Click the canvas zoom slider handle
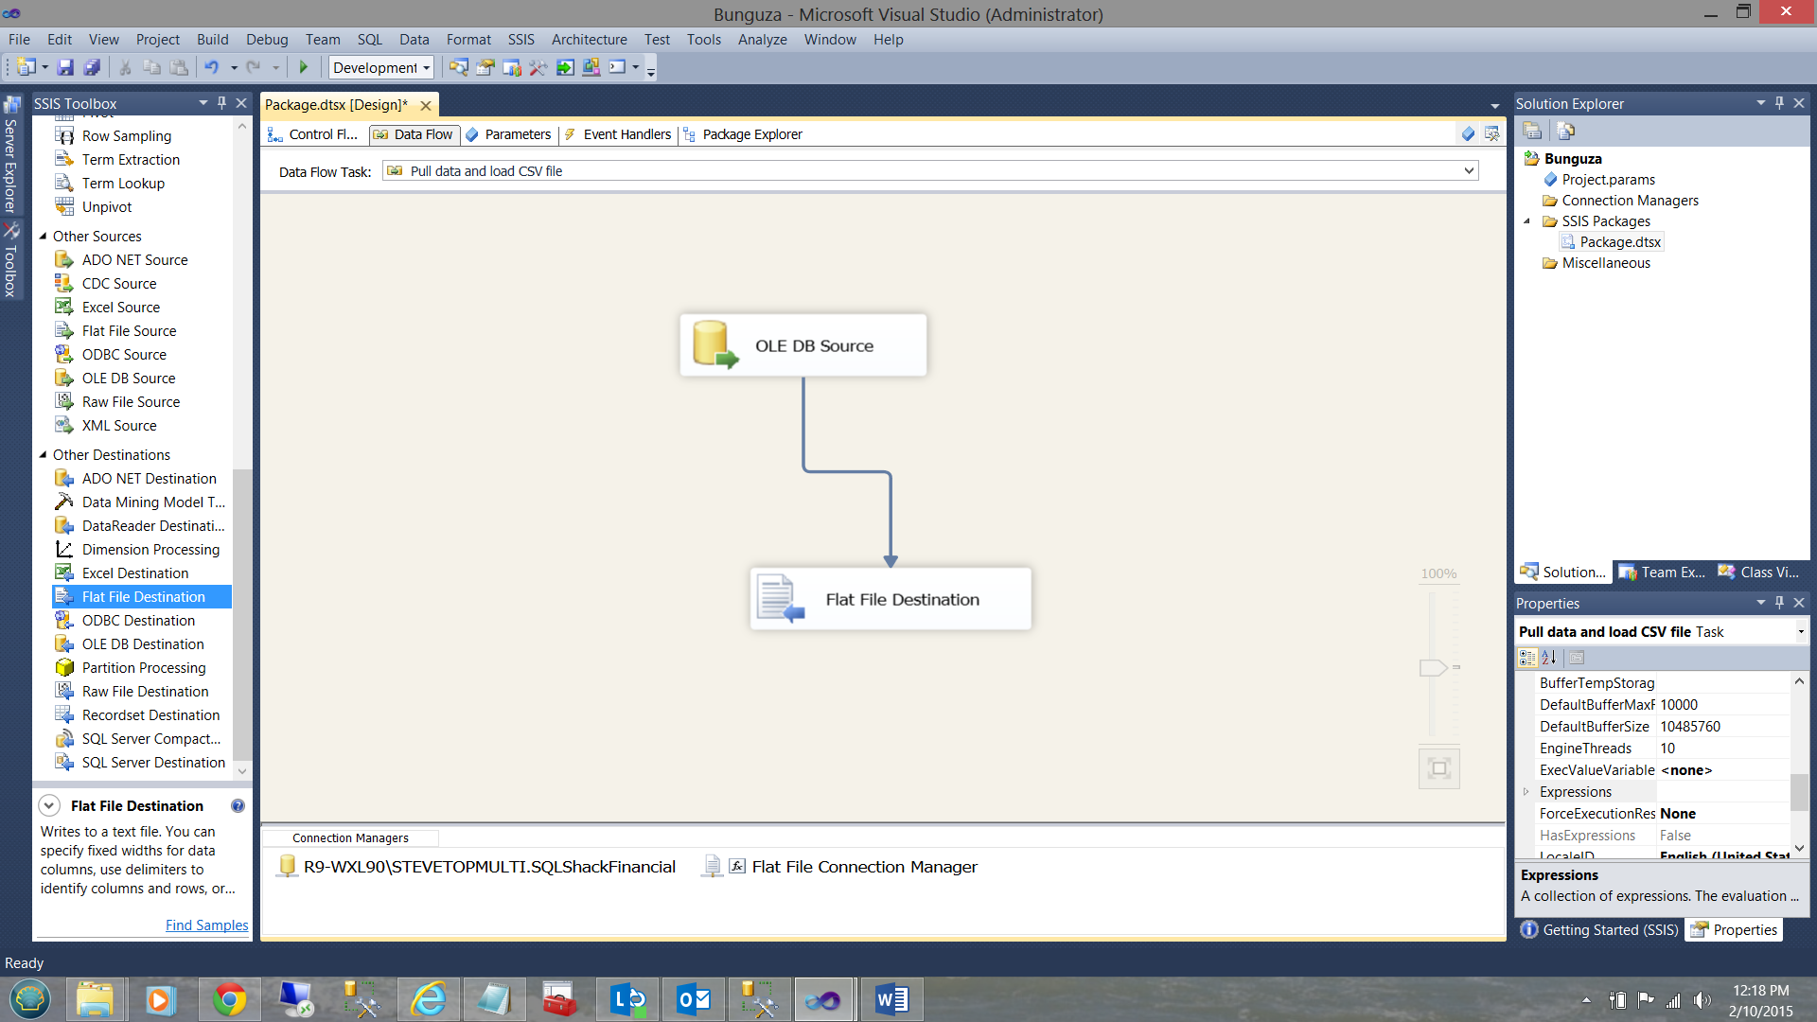 pyautogui.click(x=1432, y=667)
